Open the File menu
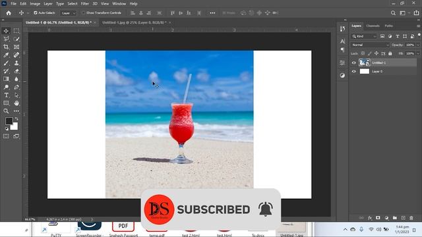Screen dimensions: 422x237 pyautogui.click(x=13, y=4)
